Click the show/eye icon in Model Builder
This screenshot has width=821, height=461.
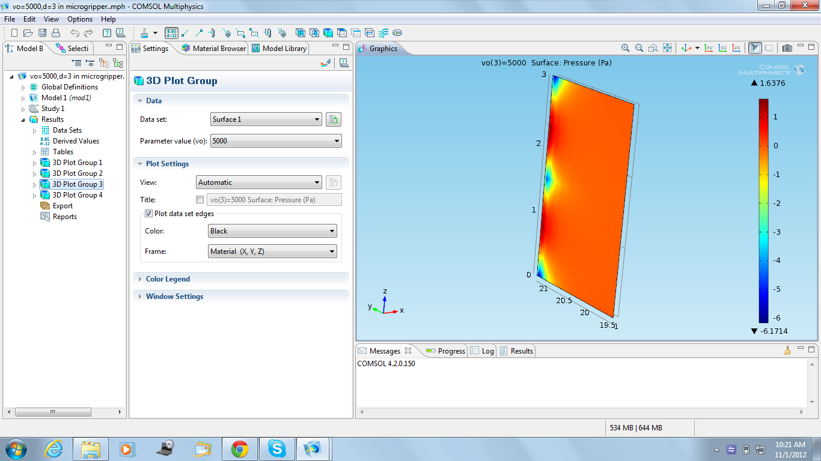coord(90,62)
